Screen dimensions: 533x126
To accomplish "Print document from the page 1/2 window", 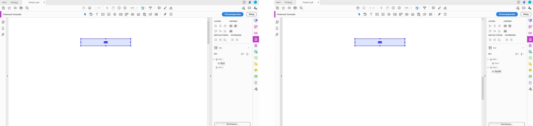I will tap(21, 8).
